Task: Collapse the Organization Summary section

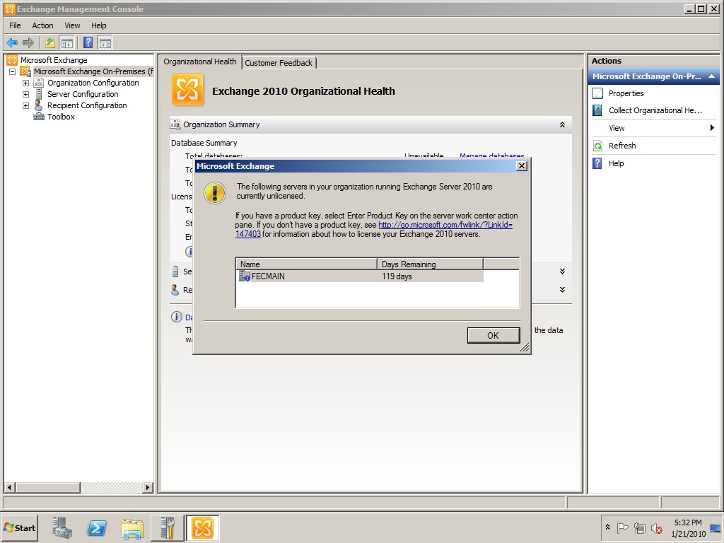Action: point(562,124)
